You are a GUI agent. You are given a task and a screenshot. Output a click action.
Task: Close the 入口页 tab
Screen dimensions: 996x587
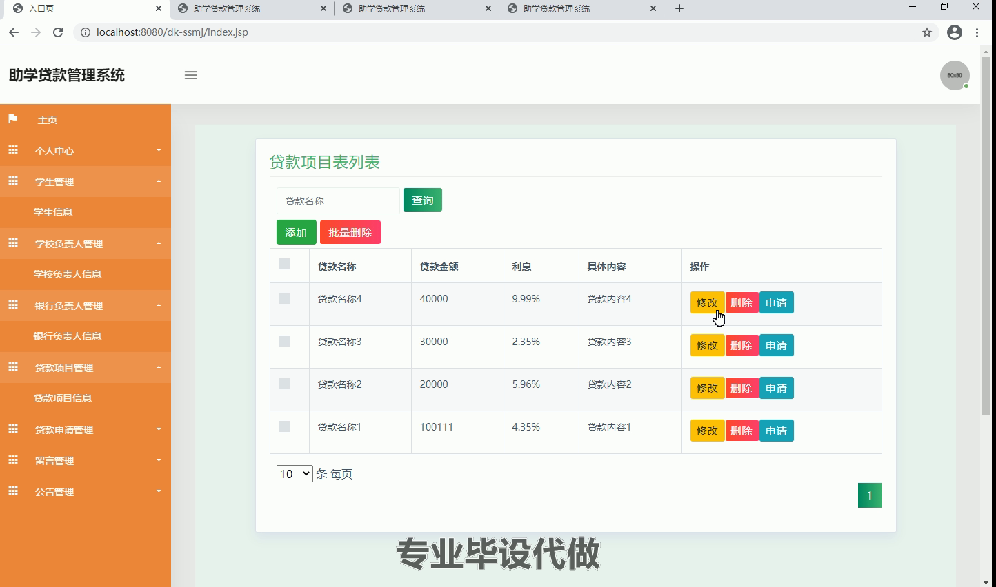pos(159,8)
